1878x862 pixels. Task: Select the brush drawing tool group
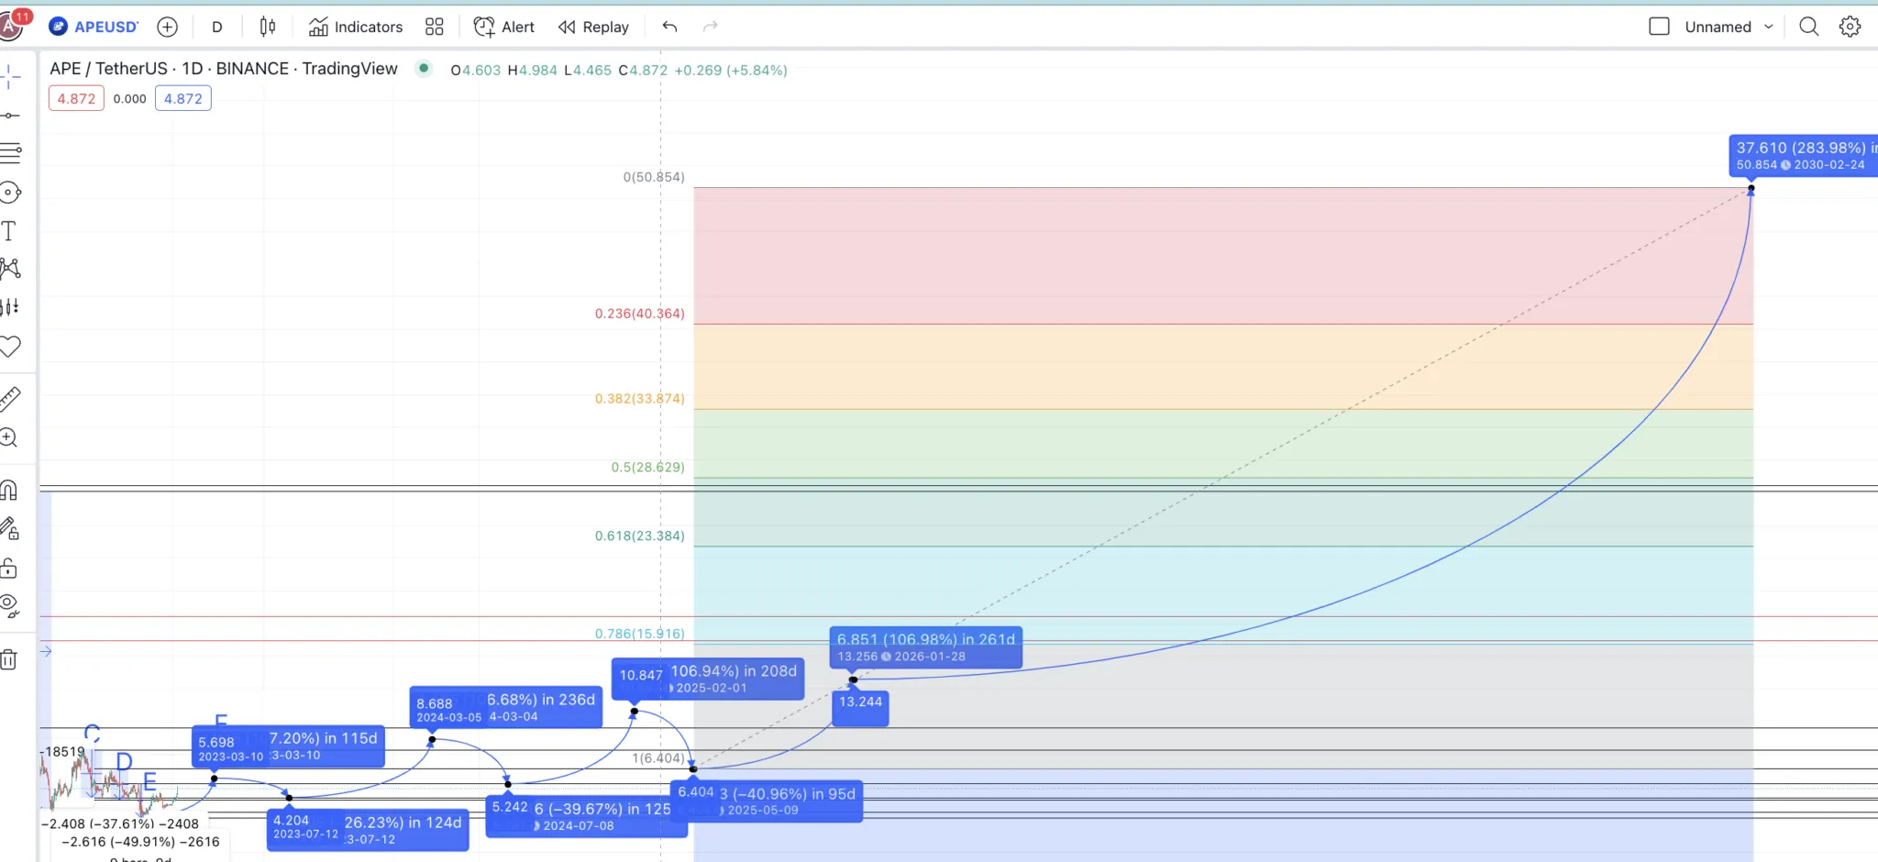pos(10,193)
